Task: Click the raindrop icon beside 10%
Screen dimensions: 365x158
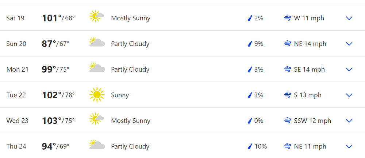Action: click(x=250, y=146)
